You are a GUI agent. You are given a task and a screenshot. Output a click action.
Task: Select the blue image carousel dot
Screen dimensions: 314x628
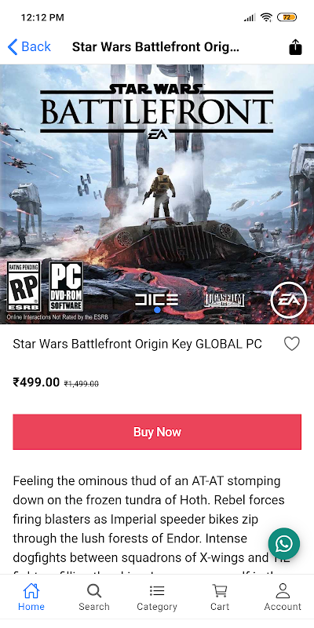[157, 309]
